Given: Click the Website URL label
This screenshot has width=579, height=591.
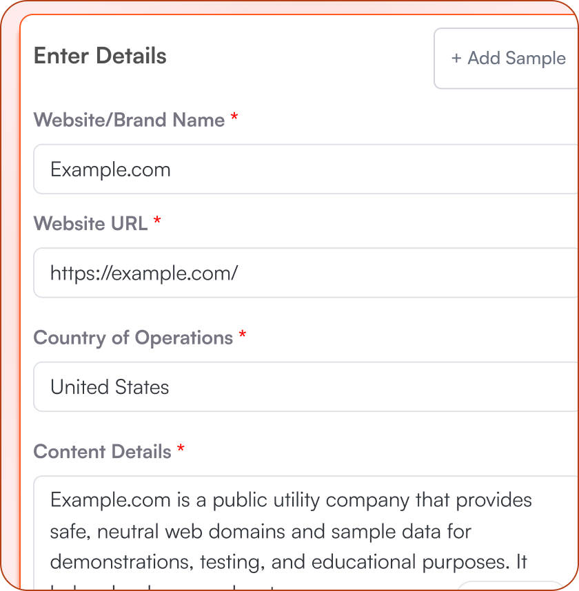Looking at the screenshot, I should pos(92,223).
